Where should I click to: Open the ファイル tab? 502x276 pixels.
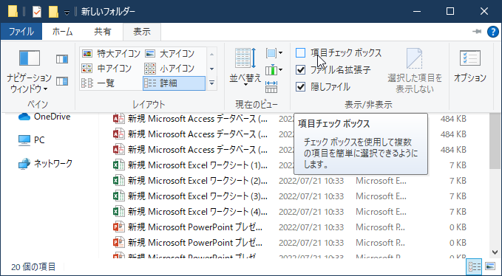(x=21, y=32)
